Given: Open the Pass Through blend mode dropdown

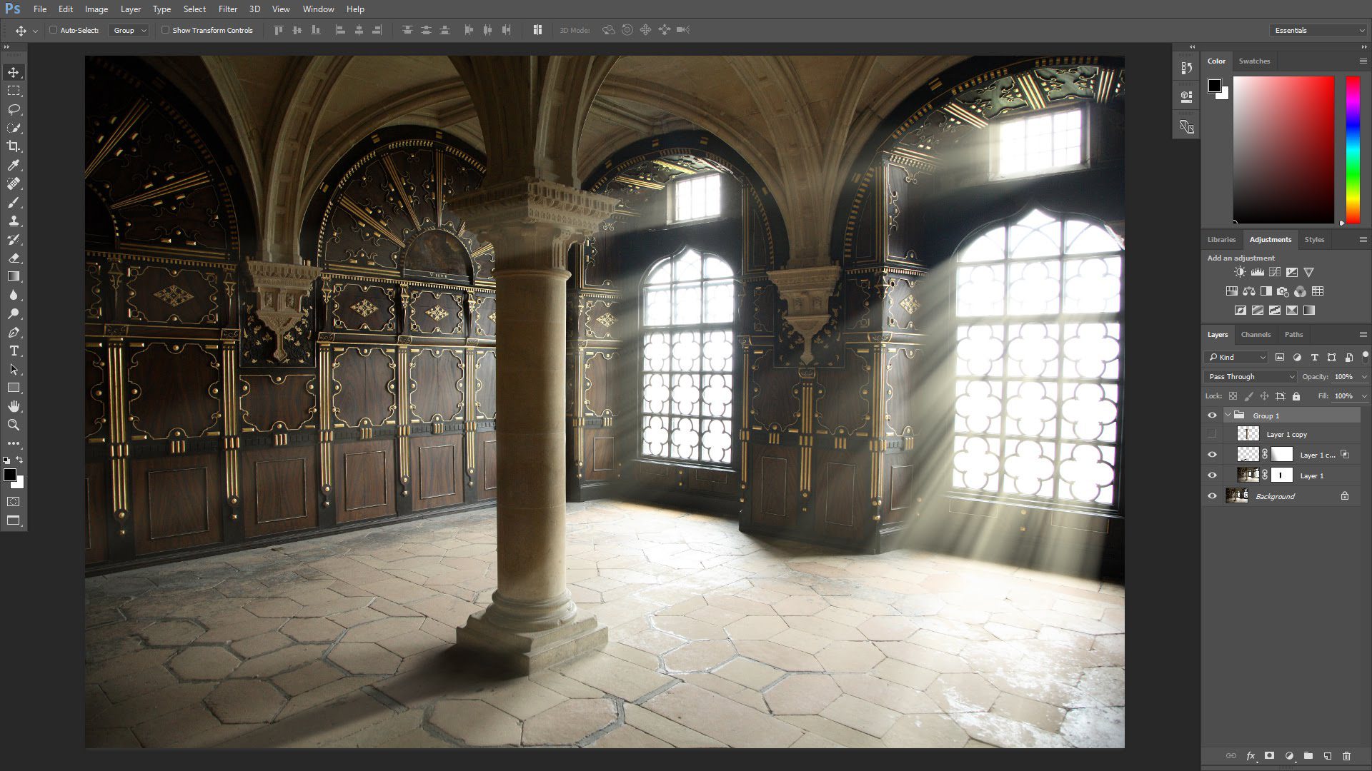Looking at the screenshot, I should tap(1251, 376).
